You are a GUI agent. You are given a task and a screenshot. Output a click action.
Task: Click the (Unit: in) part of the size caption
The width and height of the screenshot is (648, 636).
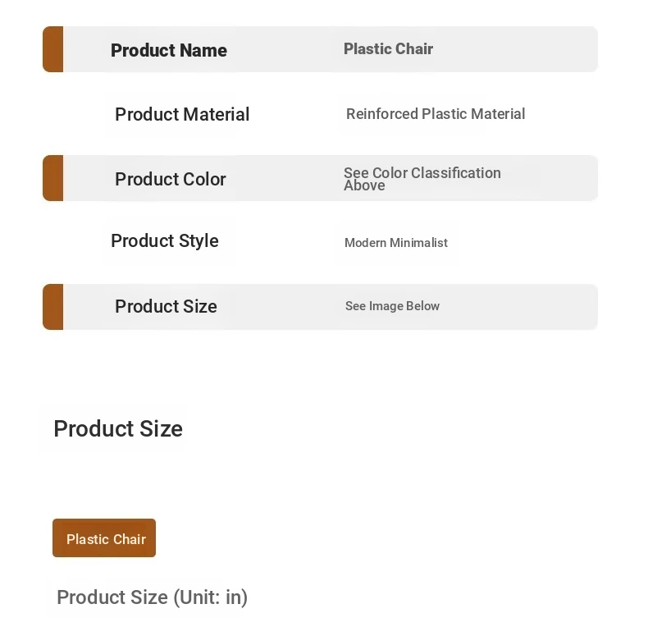coord(210,597)
